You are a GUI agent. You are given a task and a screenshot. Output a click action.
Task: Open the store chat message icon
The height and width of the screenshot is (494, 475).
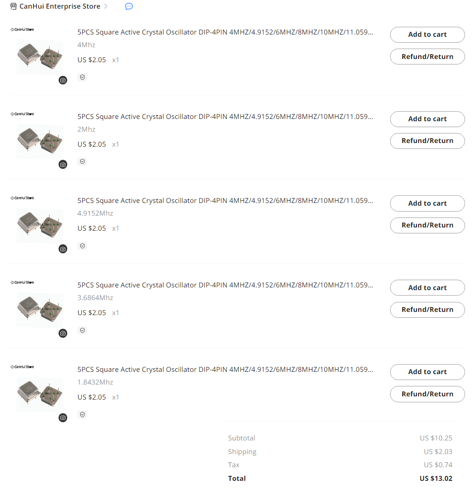[129, 6]
